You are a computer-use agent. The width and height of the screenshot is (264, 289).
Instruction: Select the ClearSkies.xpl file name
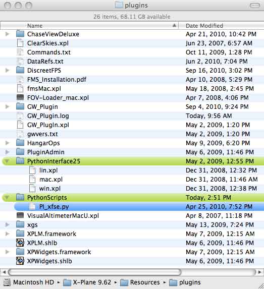(x=48, y=43)
